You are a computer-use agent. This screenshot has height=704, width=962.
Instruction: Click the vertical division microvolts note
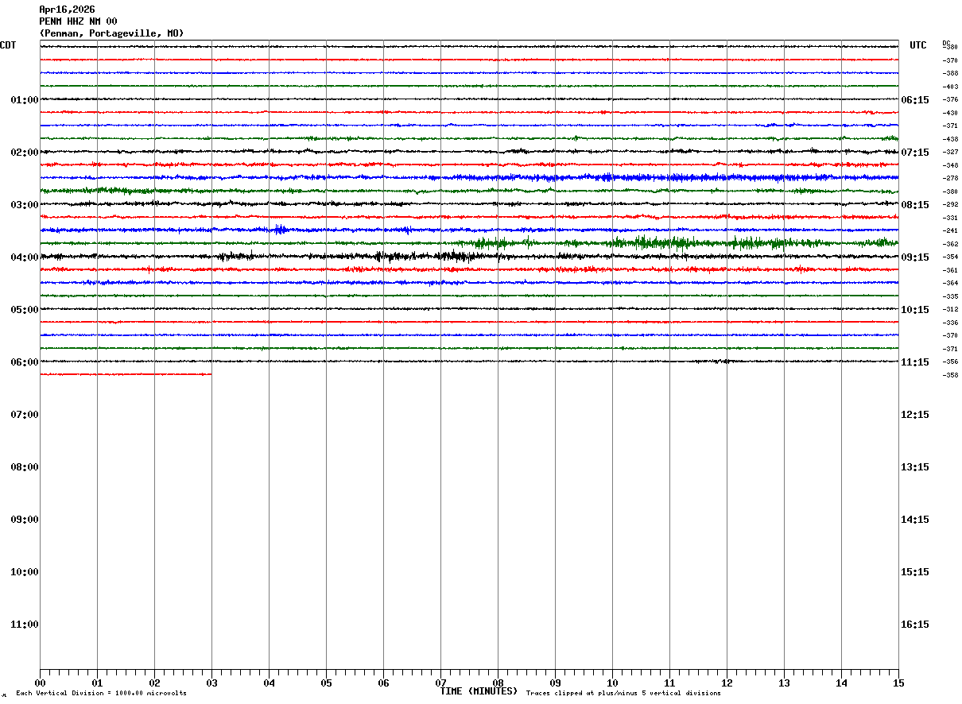pyautogui.click(x=101, y=694)
